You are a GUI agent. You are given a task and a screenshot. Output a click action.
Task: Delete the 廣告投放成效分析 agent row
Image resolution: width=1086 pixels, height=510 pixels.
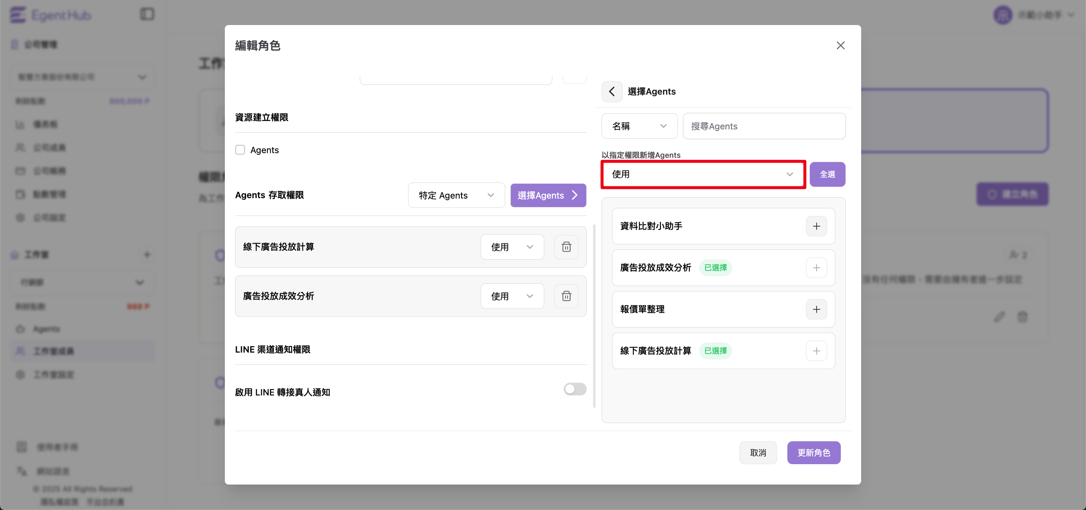click(566, 296)
